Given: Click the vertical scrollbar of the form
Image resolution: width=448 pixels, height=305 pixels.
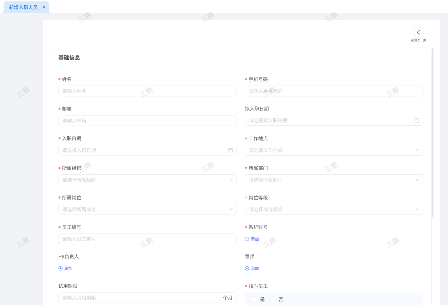Looking at the screenshot, I should [x=432, y=134].
